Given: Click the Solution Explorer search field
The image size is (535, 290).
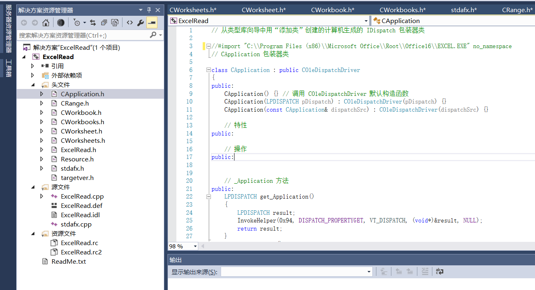Looking at the screenshot, I should [83, 35].
